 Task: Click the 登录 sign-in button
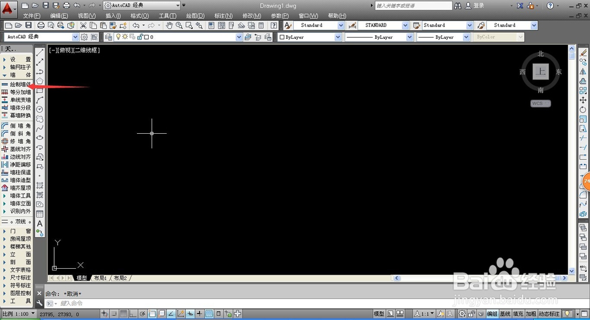(x=474, y=6)
